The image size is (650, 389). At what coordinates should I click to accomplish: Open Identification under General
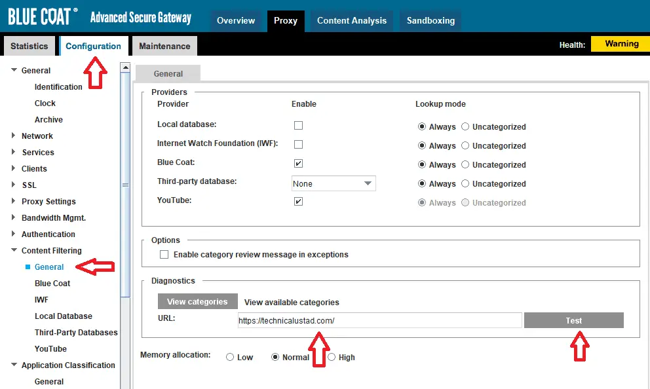click(58, 87)
